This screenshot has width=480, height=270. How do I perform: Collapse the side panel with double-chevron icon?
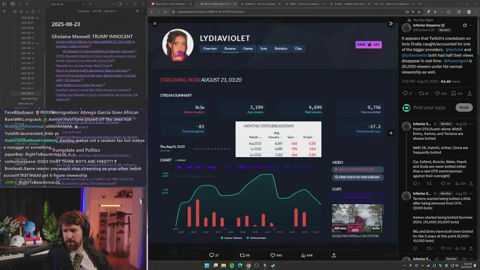(391, 23)
